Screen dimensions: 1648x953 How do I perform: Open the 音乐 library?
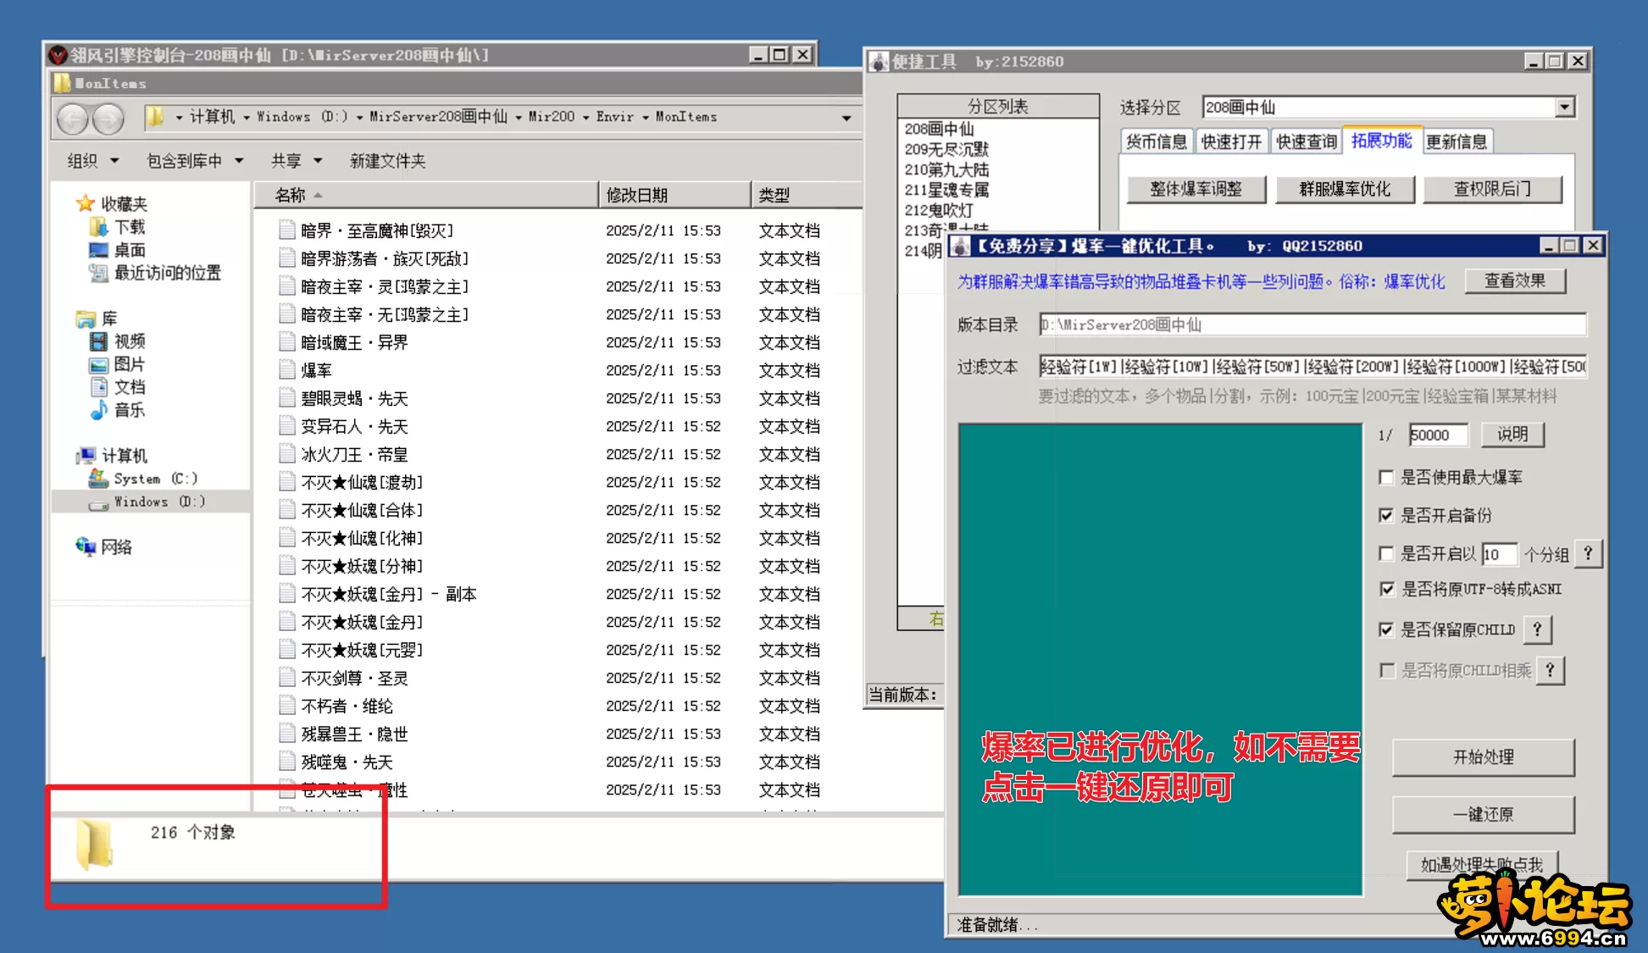coord(130,409)
